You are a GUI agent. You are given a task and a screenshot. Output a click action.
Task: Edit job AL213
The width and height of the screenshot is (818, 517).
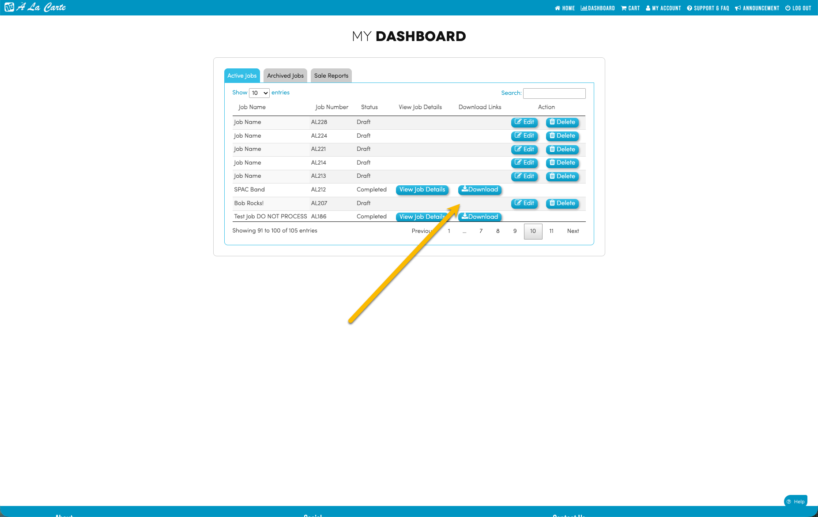click(x=524, y=176)
